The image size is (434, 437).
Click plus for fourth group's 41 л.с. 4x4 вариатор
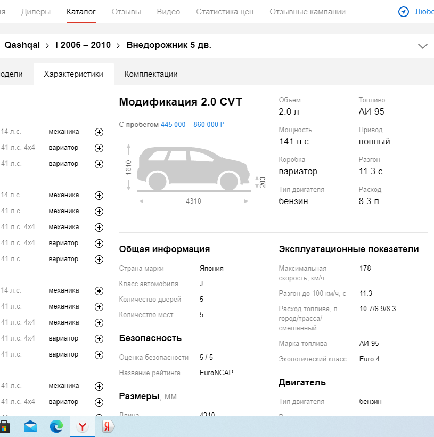(x=99, y=402)
